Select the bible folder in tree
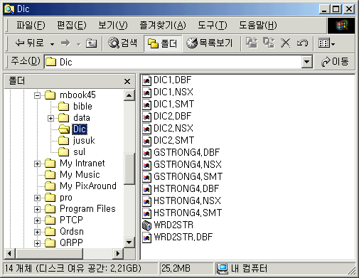Image resolution: width=359 pixels, height=278 pixels. pos(75,107)
